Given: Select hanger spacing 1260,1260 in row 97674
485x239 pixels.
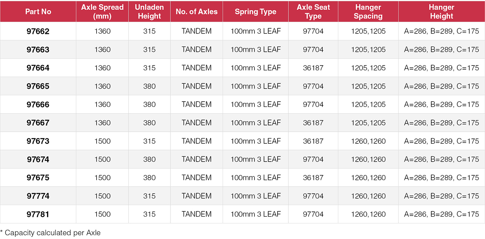Looking at the screenshot, I should pos(368,159).
